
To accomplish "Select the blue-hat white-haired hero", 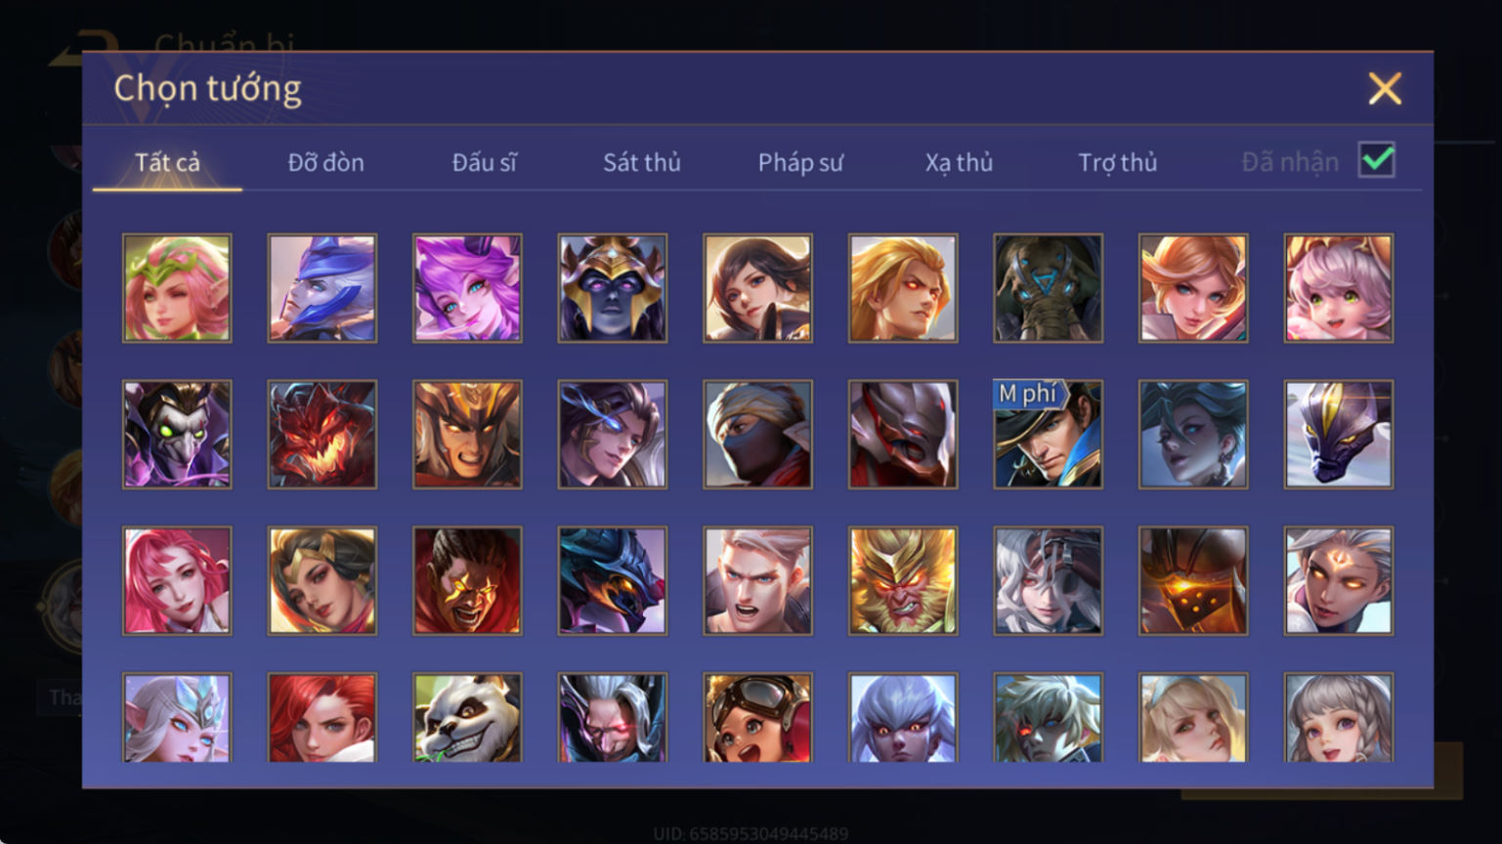I will click(322, 288).
